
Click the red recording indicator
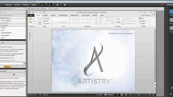pos(162,5)
